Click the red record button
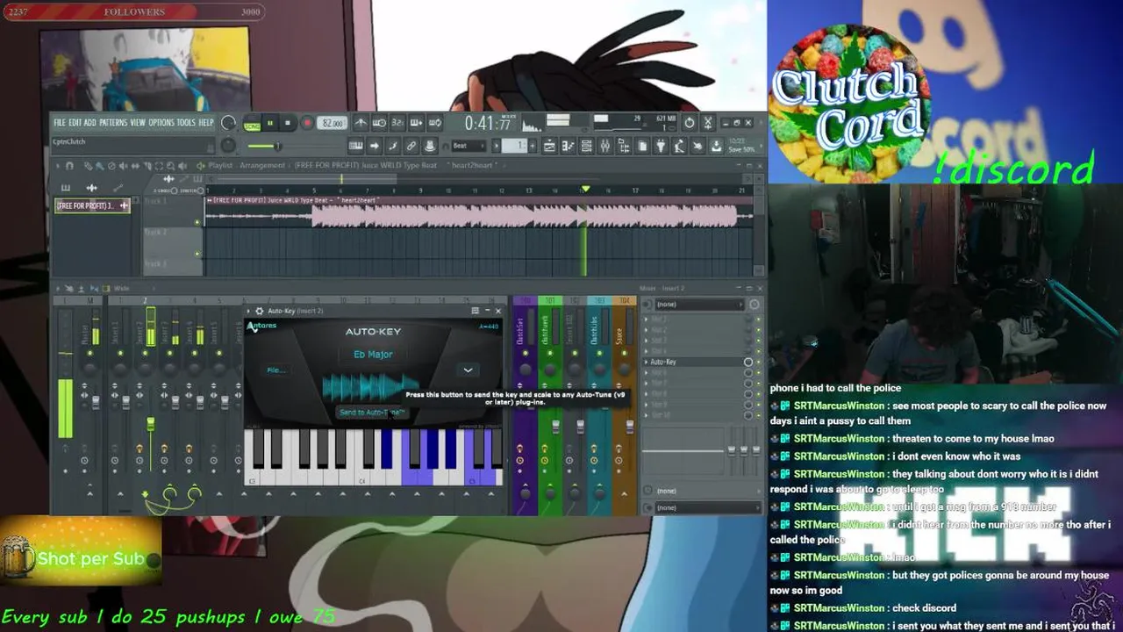1123x632 pixels. tap(307, 124)
